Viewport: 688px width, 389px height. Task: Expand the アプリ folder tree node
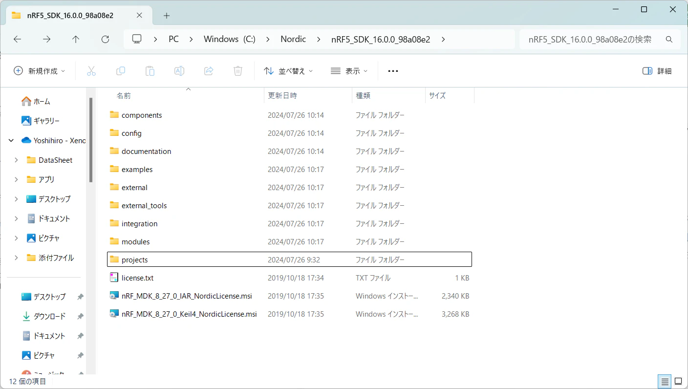(x=16, y=179)
